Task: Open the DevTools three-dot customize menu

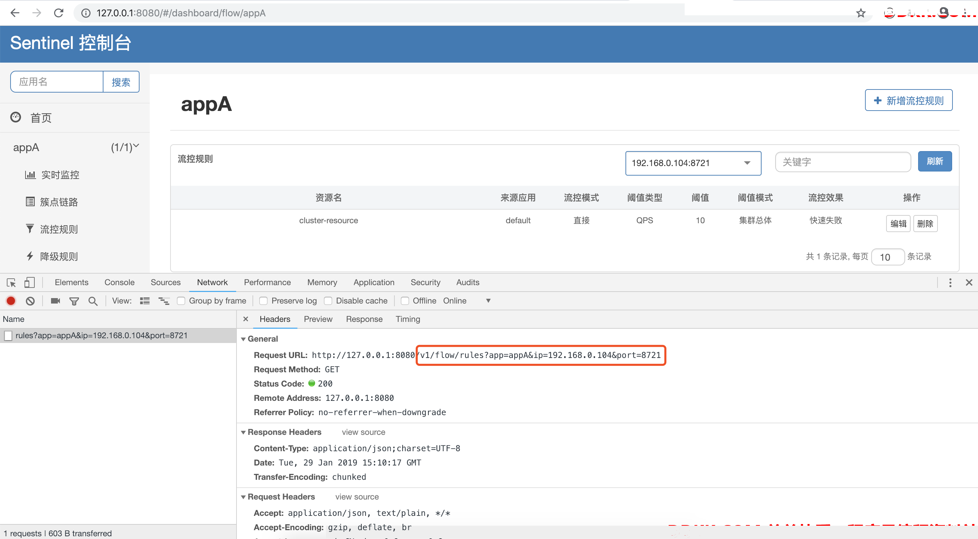Action: click(x=950, y=282)
